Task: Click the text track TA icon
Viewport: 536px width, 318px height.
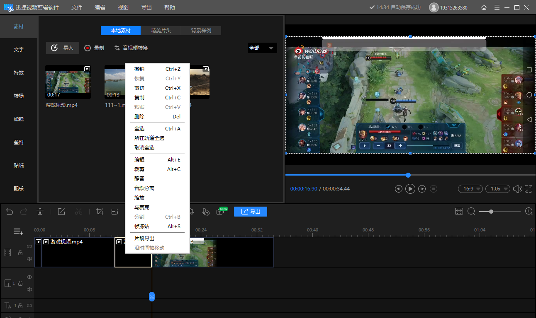Action: coord(8,306)
